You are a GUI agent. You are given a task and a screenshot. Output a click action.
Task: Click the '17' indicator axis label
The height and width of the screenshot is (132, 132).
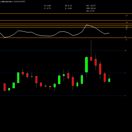127,16
